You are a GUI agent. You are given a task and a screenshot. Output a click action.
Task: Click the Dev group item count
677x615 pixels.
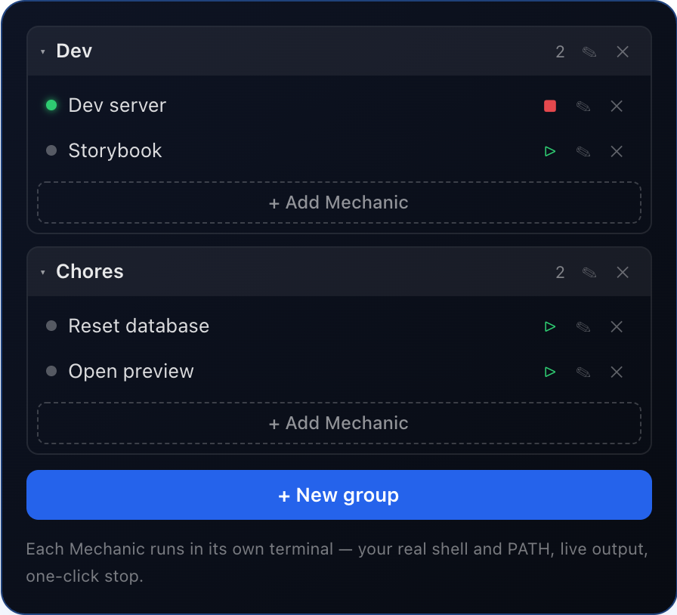coord(560,52)
